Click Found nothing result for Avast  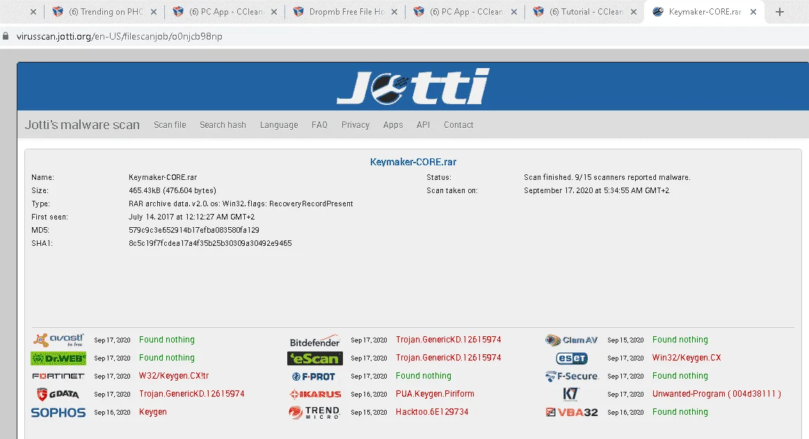click(x=167, y=340)
